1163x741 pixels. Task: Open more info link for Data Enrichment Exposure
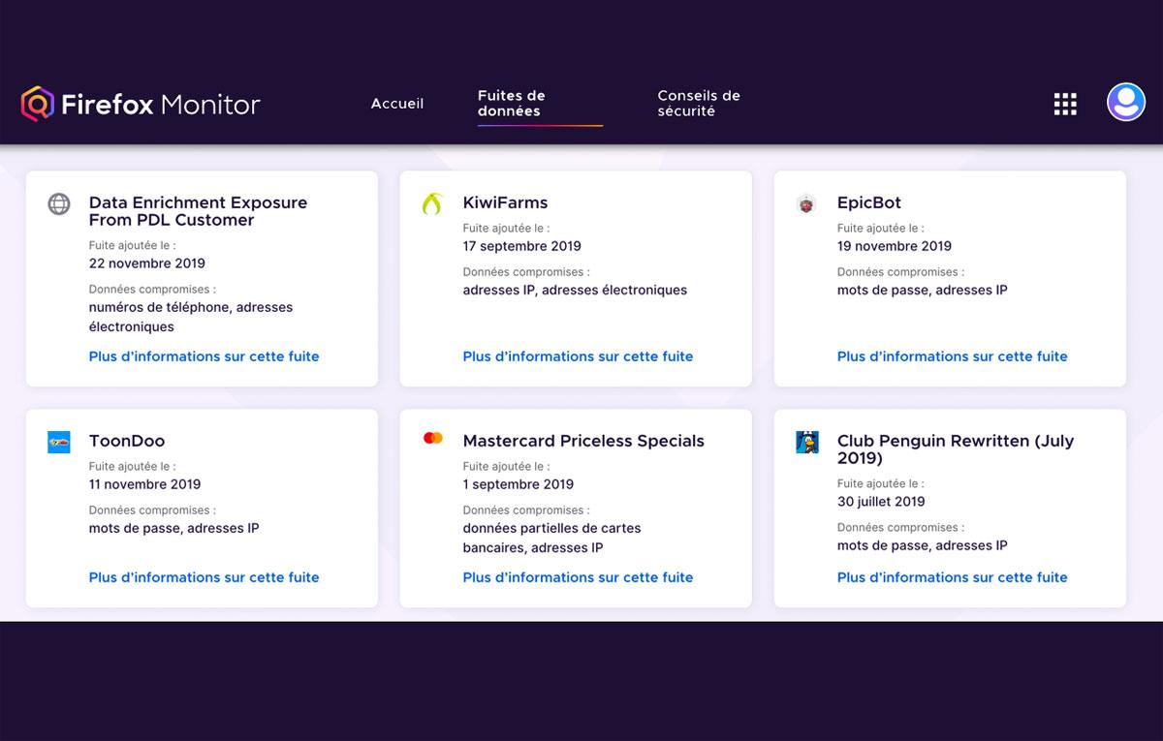(204, 356)
